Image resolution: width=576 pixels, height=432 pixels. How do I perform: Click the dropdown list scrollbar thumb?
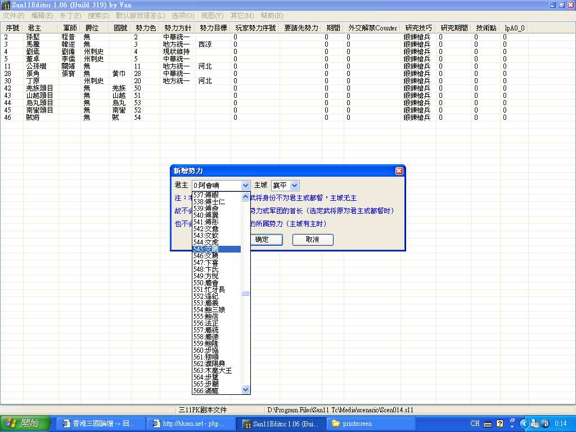[245, 294]
